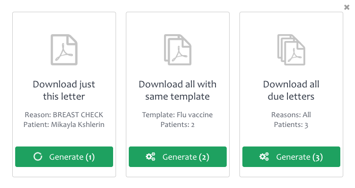
Task: Click the triple stacked PDF icon
Action: (291, 50)
